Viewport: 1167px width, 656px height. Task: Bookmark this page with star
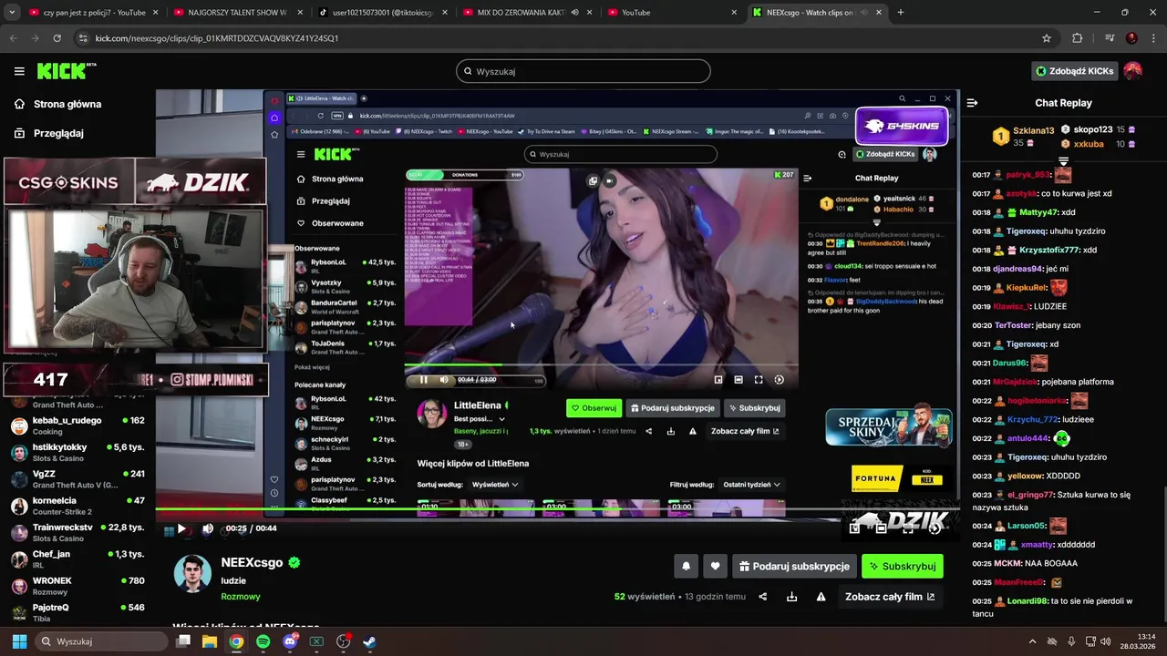1047,38
